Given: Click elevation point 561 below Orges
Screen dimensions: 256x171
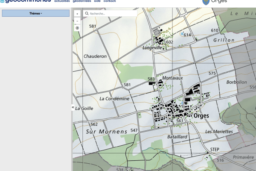Looking at the screenshot, I should tap(180, 121).
